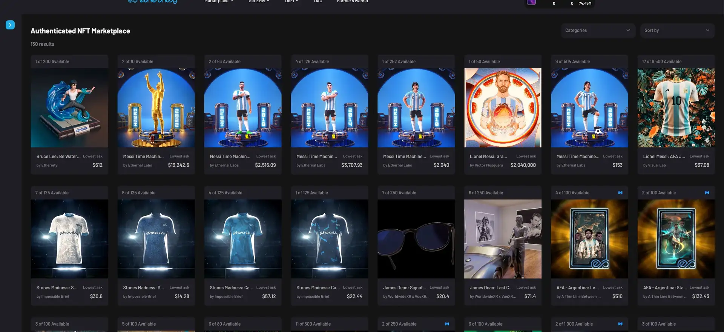This screenshot has height=332, width=724.
Task: Click the 'by Impossible Brief' link under $57.12 listing
Action: coord(226,297)
